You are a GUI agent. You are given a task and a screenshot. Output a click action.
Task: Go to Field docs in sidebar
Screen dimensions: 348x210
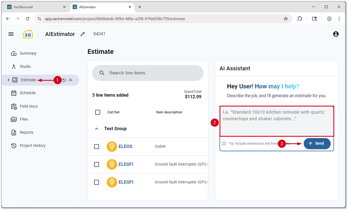(28, 106)
